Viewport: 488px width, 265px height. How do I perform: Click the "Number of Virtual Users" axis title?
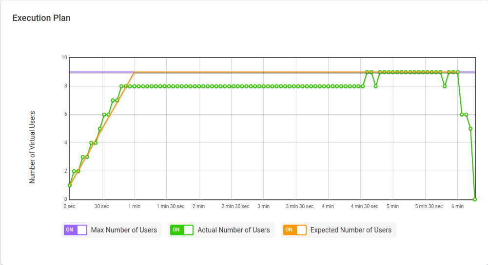(33, 147)
